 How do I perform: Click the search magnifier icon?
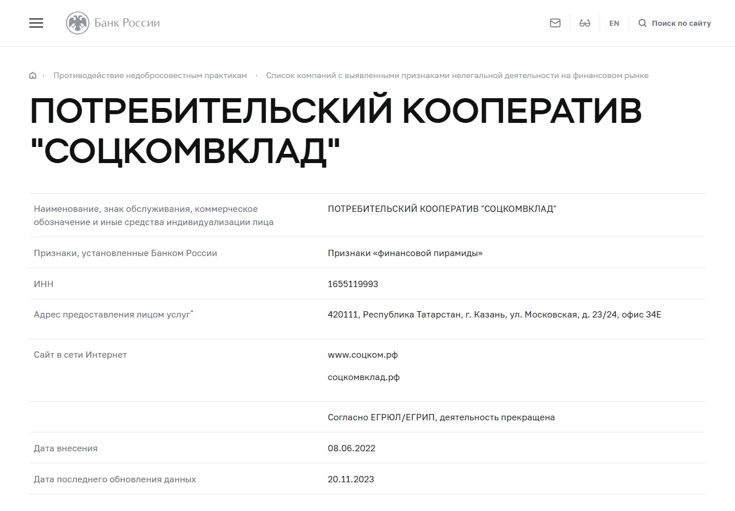pyautogui.click(x=643, y=23)
